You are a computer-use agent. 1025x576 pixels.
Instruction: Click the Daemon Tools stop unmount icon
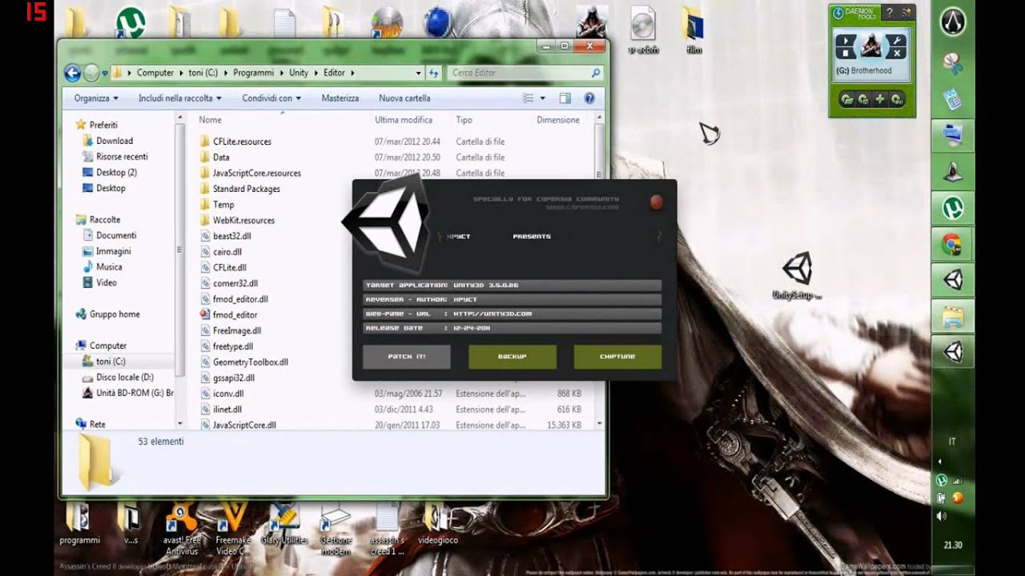[846, 53]
